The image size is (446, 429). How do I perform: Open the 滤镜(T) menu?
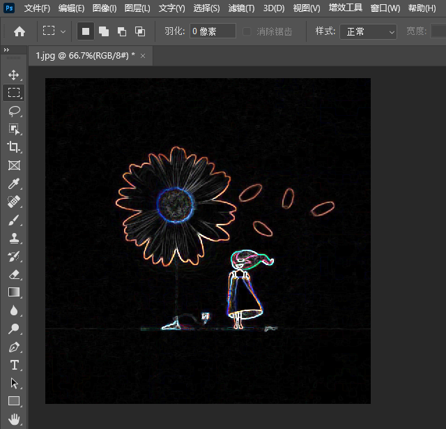coord(241,8)
